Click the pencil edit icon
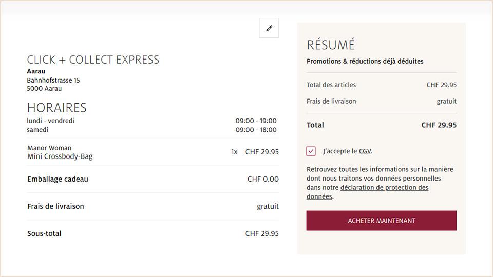 (269, 28)
